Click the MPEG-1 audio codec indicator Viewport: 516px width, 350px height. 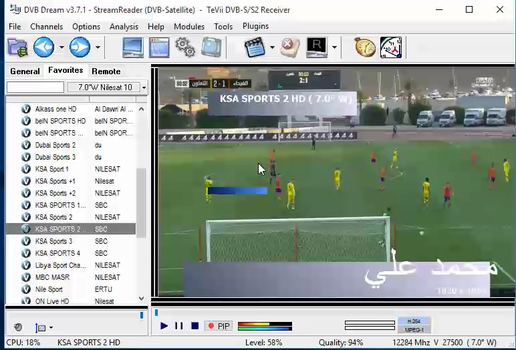click(x=414, y=329)
